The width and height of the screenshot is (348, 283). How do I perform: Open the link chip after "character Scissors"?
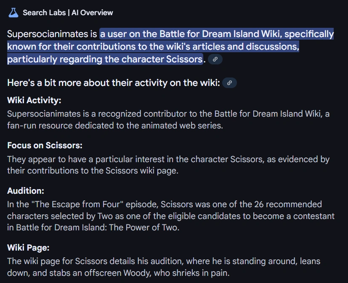215,59
